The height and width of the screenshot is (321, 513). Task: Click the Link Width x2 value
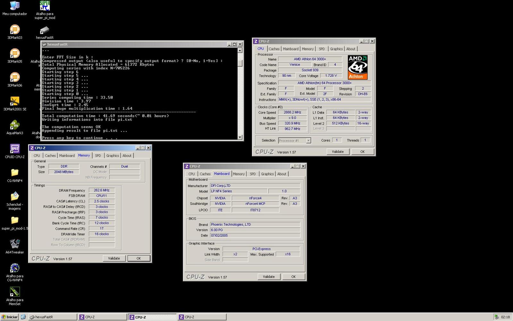pyautogui.click(x=235, y=254)
